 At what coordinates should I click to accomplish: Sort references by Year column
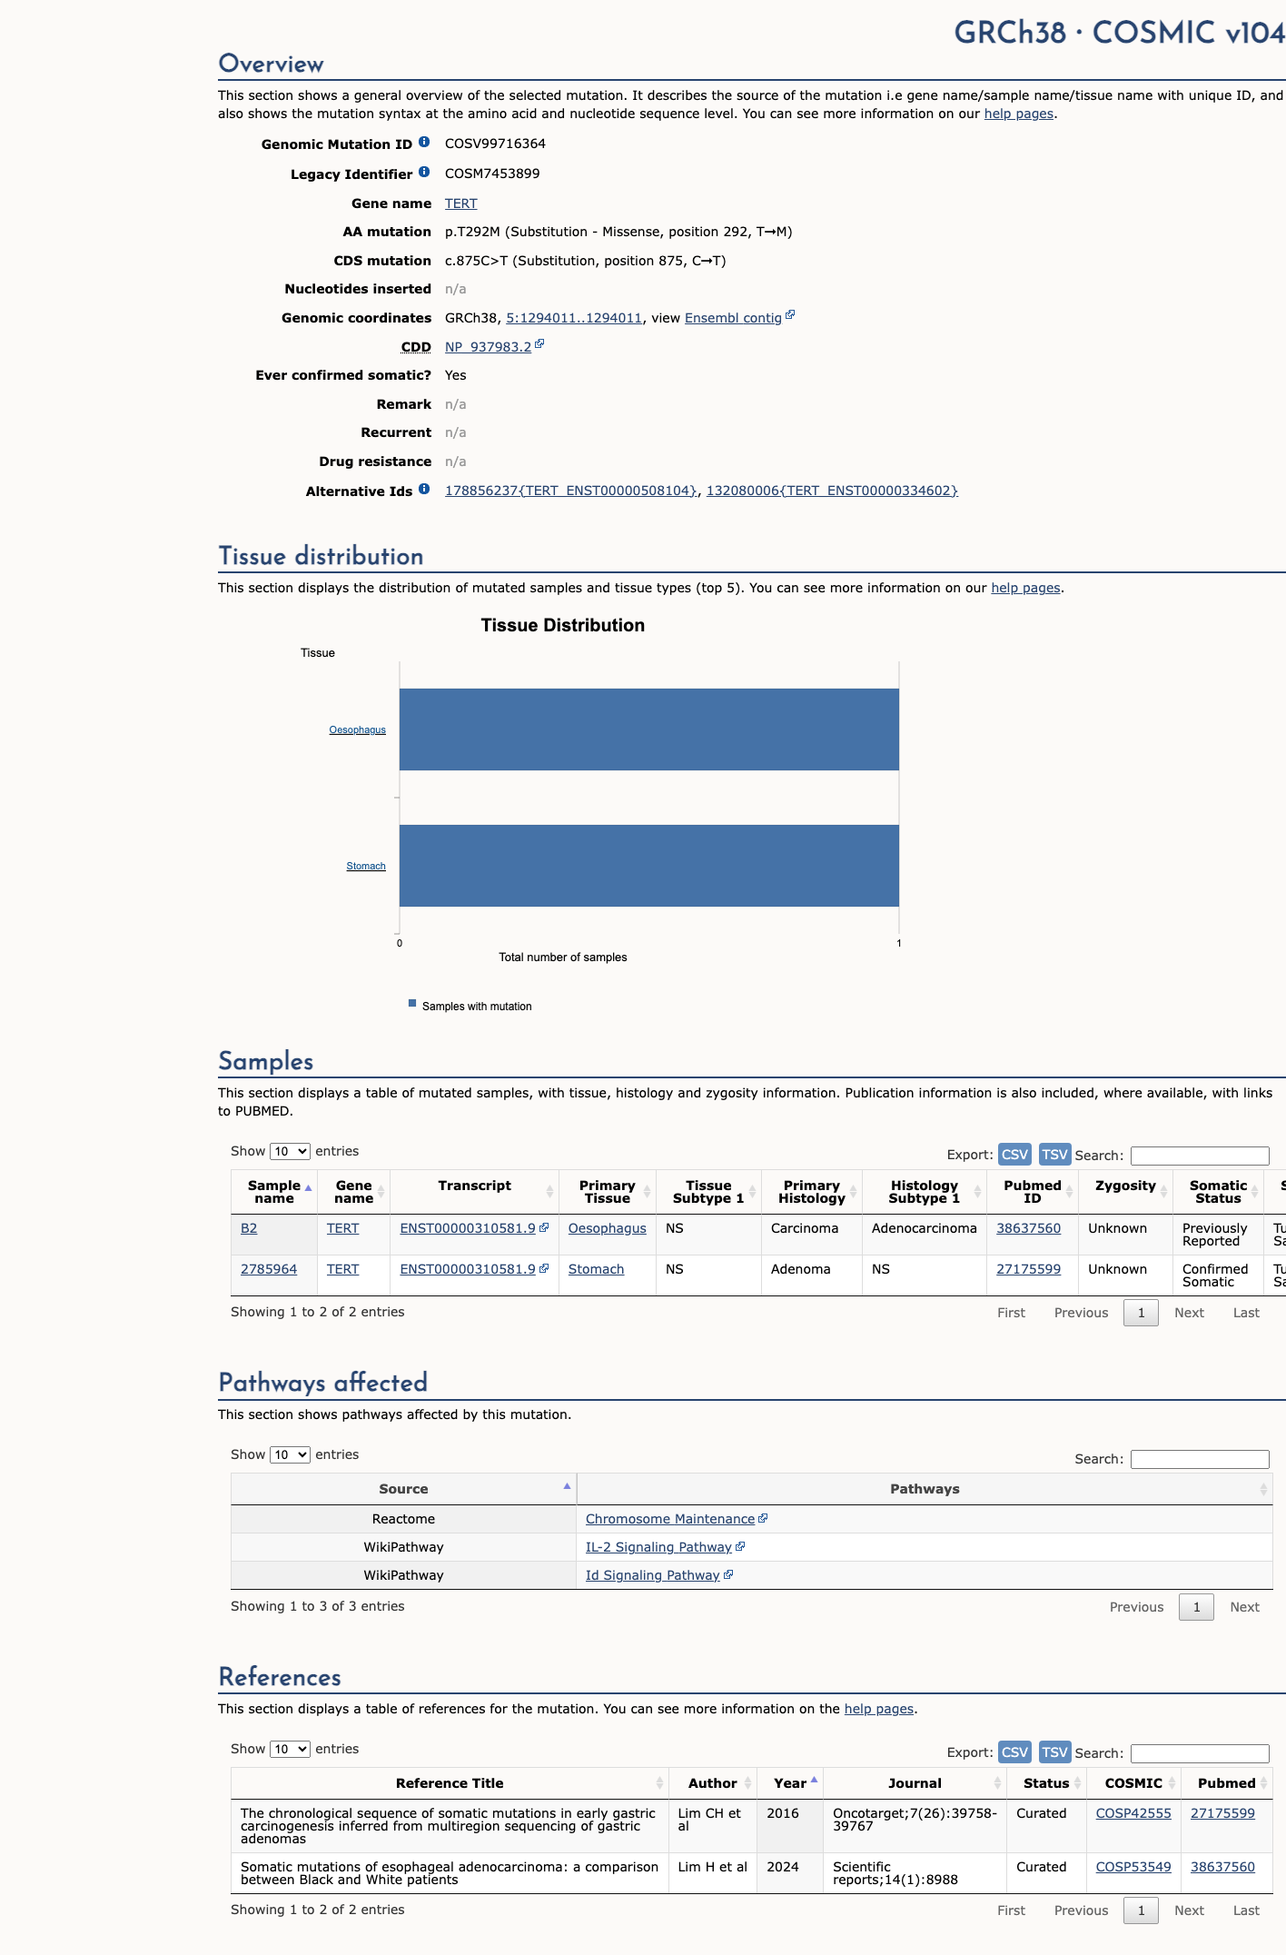pos(790,1783)
